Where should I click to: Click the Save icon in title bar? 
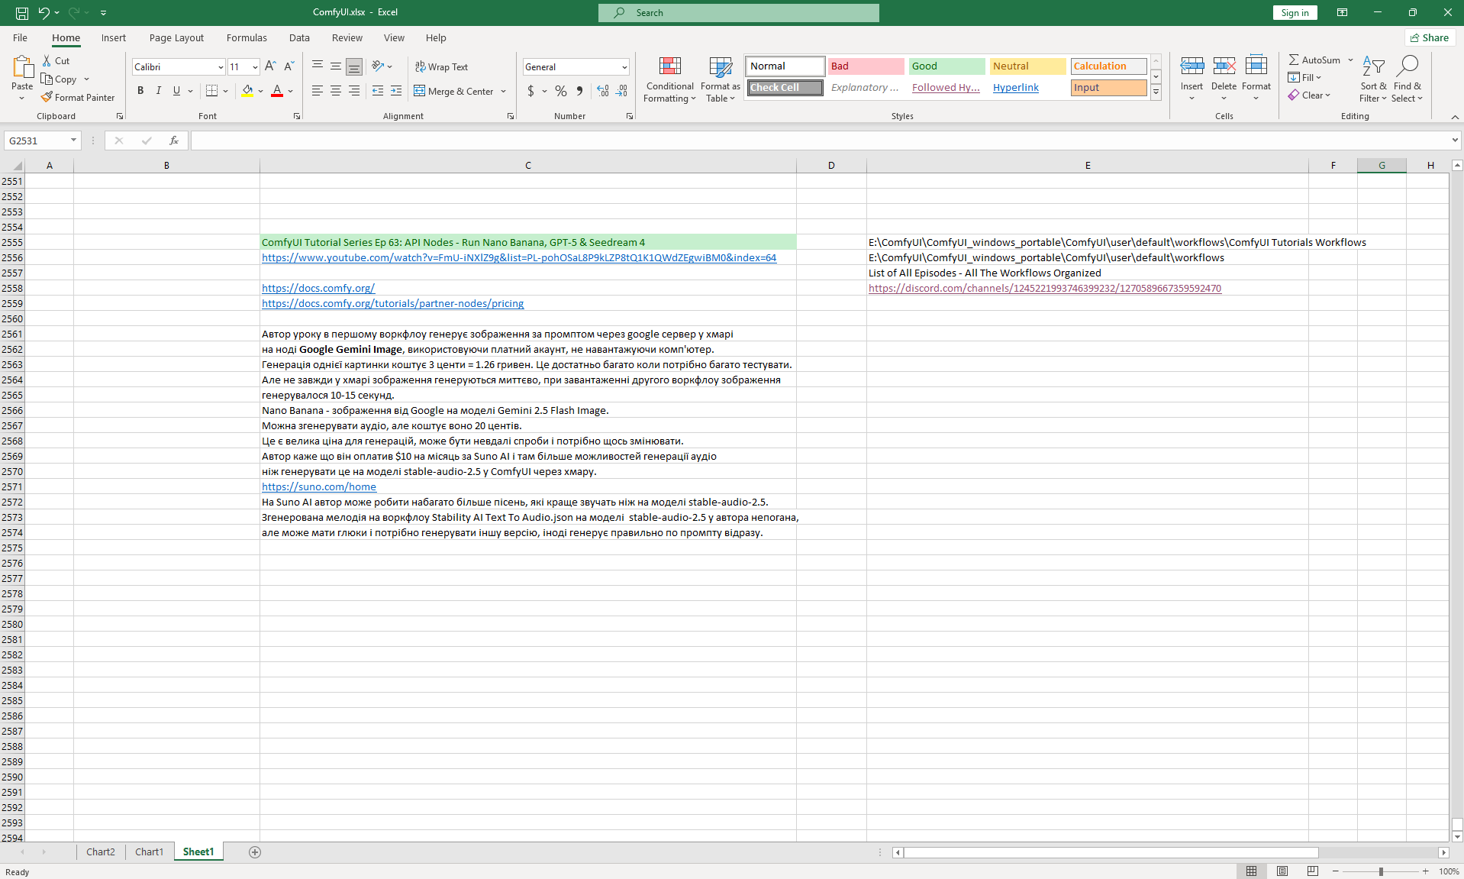[22, 13]
